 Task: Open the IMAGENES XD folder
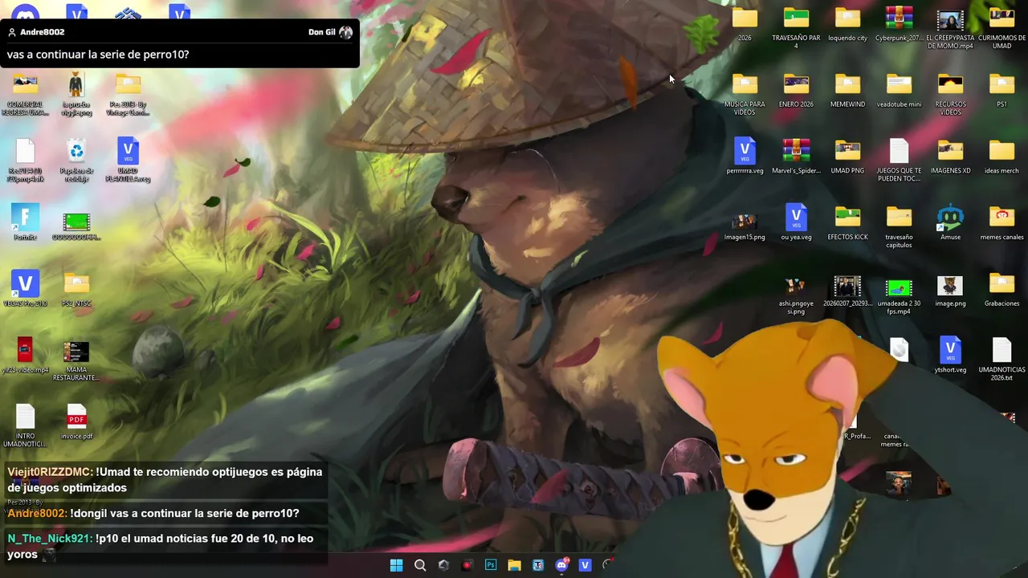950,156
